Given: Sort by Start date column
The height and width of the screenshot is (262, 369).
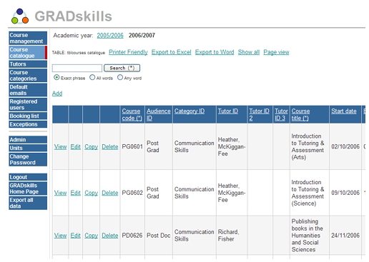Looking at the screenshot, I should pyautogui.click(x=344, y=111).
